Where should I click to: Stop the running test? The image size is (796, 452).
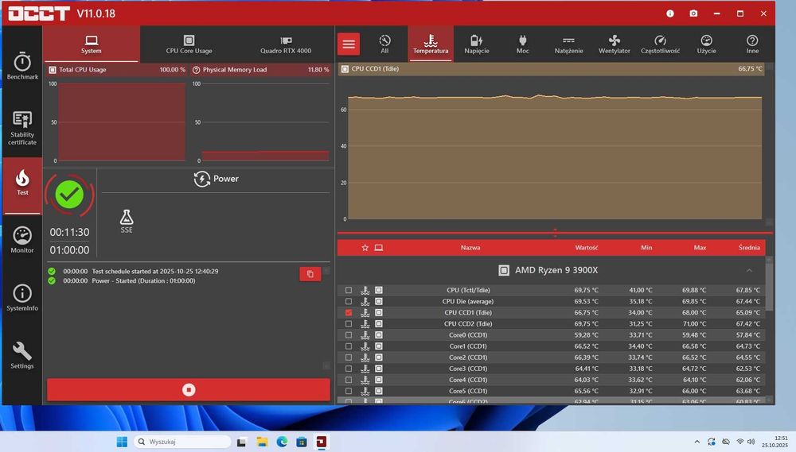tap(189, 390)
